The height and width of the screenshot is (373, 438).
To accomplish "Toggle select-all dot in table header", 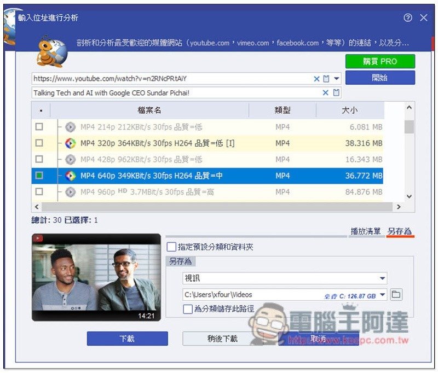I will tap(41, 110).
